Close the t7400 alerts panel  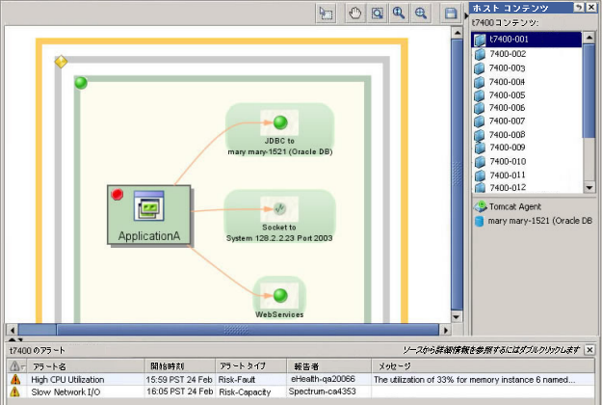[589, 350]
